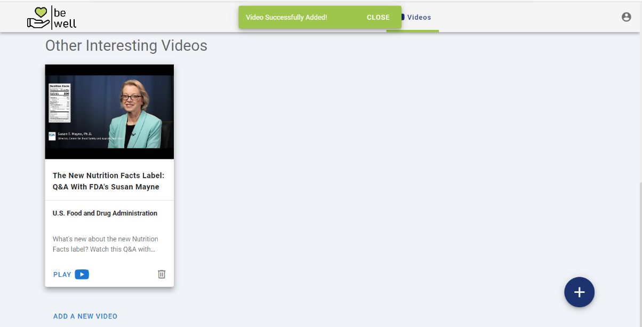Screen dimensions: 642x327
Task: Delete the Nutrition Facts video with trash icon
Action: (162, 274)
